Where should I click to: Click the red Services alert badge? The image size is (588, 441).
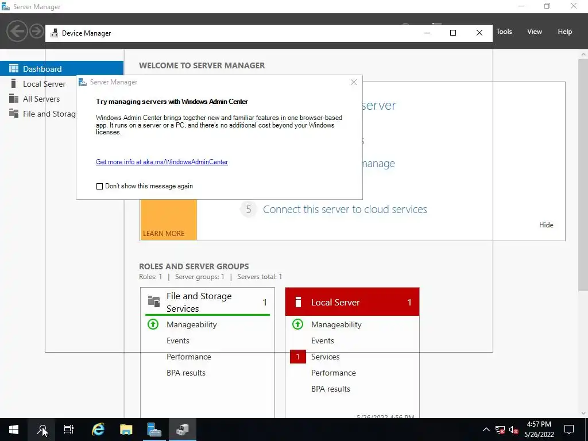pos(298,357)
